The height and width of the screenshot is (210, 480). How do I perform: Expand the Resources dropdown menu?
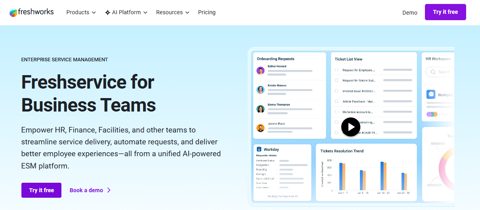coord(172,12)
